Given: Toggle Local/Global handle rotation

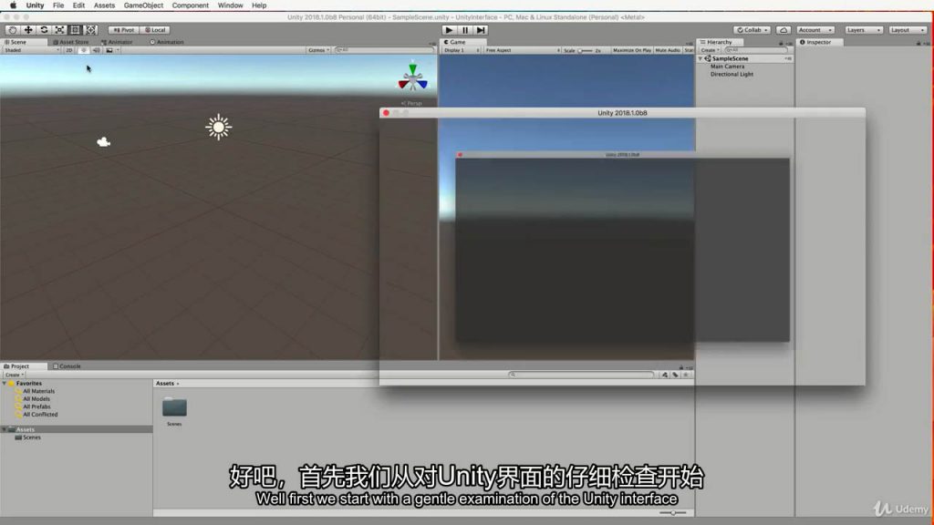Looking at the screenshot, I should pos(155,30).
